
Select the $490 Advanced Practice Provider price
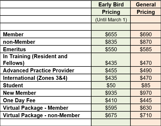click(x=146, y=70)
